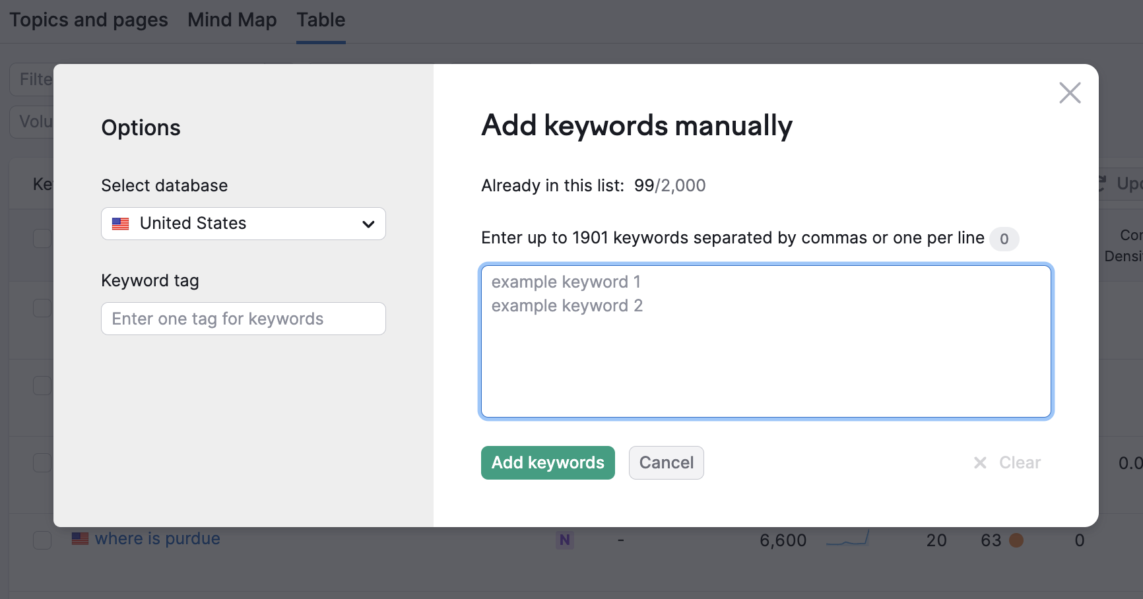Switch to Topics and pages tab
Screen dimensions: 1143x599
pyautogui.click(x=88, y=20)
